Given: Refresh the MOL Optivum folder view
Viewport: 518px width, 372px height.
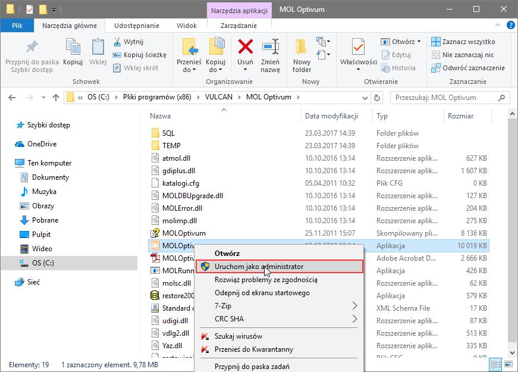Looking at the screenshot, I should [377, 98].
